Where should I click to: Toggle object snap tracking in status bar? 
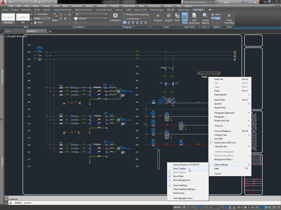pyautogui.click(x=214, y=207)
